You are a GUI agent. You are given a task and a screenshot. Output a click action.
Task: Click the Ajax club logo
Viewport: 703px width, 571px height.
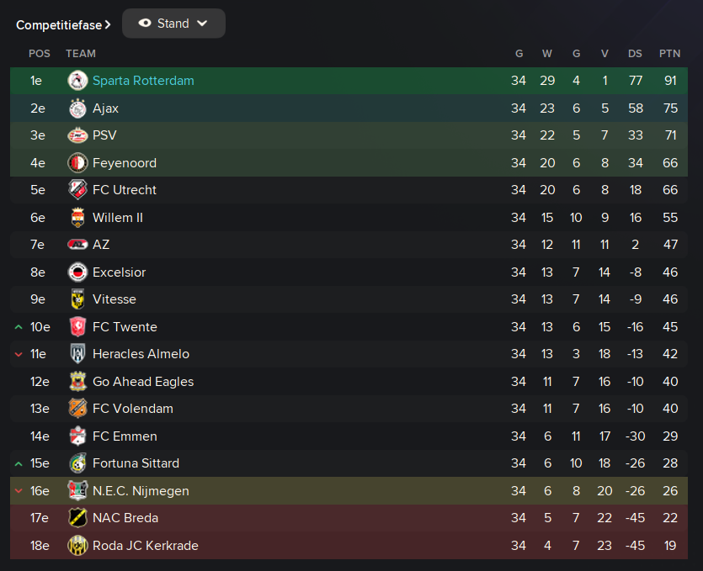[x=77, y=108]
